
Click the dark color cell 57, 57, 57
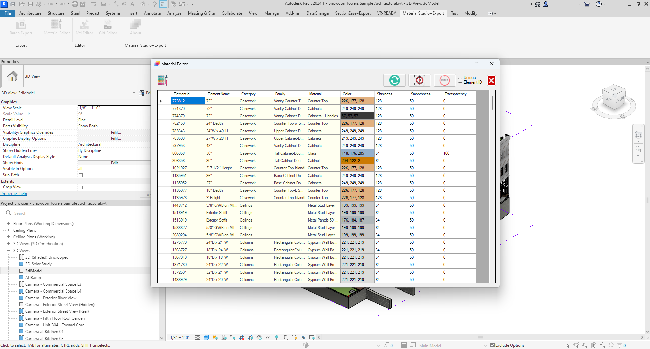click(357, 116)
